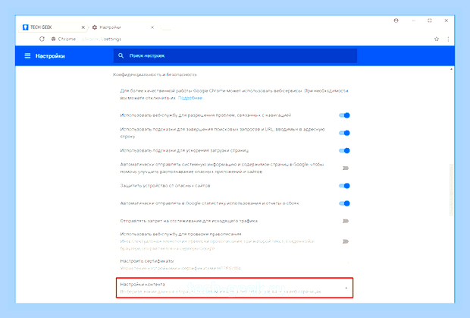The image size is (470, 318).
Task: Open the hamburger menu next to Настройки
Action: click(x=27, y=56)
